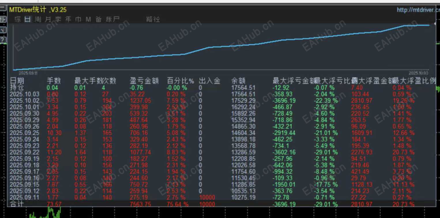This screenshot has width=440, height=218.
Task: Click the 最大浮盈比例 column header
Action: pos(415,81)
